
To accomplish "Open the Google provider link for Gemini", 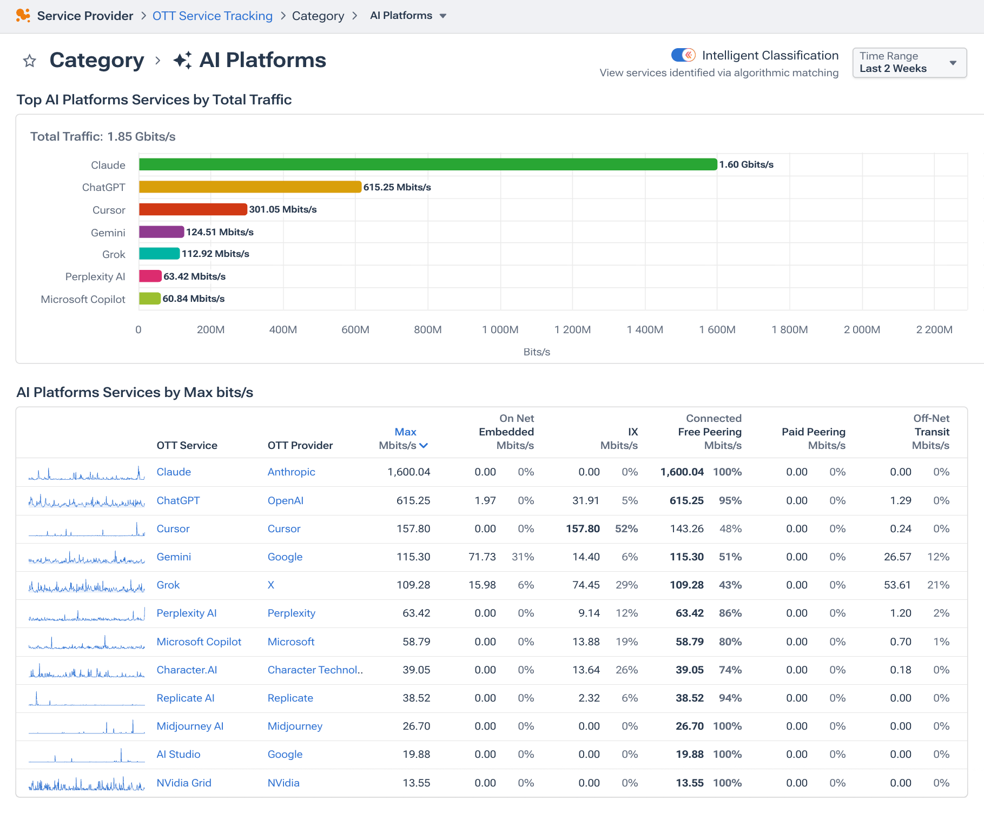I will (285, 557).
